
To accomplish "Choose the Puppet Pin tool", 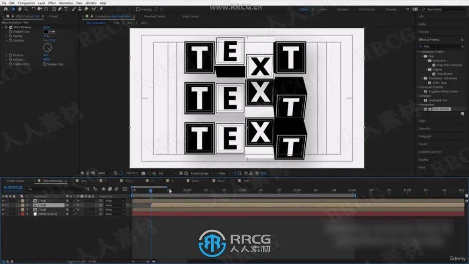I will pyautogui.click(x=101, y=9).
